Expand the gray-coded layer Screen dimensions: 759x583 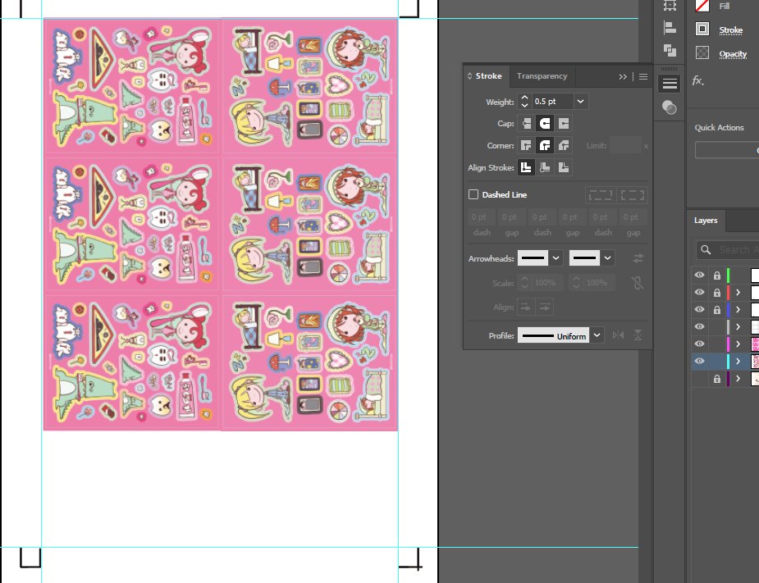(738, 326)
